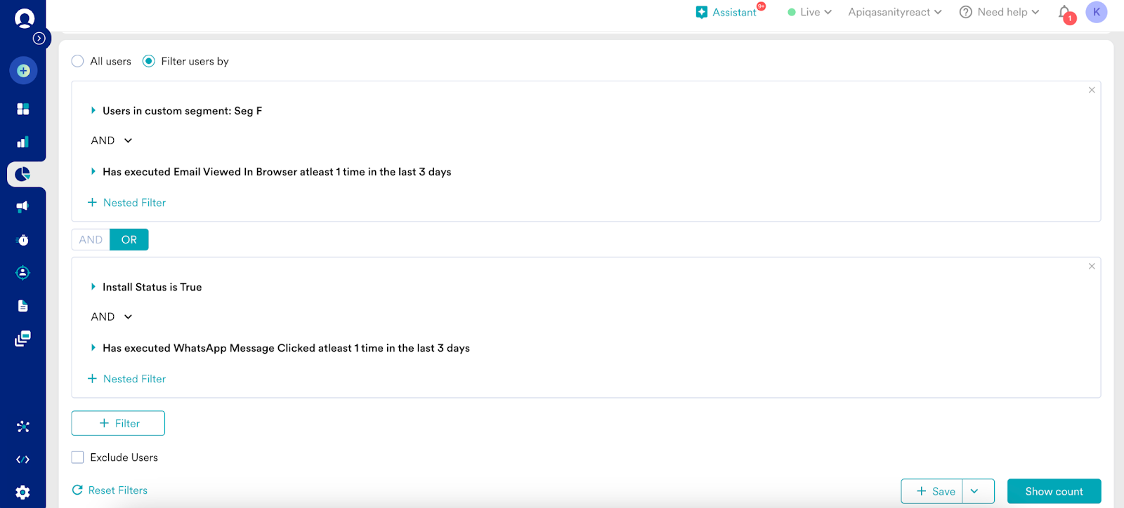Open the Live environment dropdown
The width and height of the screenshot is (1124, 508).
click(x=810, y=12)
